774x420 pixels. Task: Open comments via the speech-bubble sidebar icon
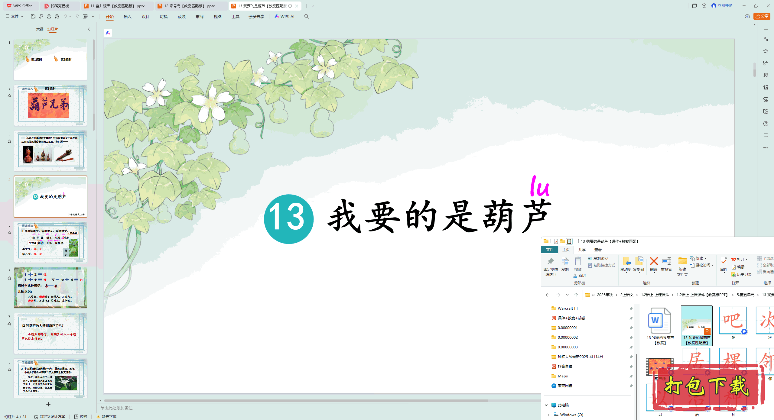(766, 135)
